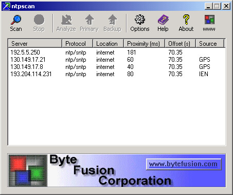Viewport: 233px width, 195px height.
Task: Click GPS source for 130.149.17.21
Action: 205,60
